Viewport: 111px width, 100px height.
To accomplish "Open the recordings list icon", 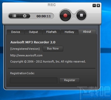I will [x=14, y=16].
